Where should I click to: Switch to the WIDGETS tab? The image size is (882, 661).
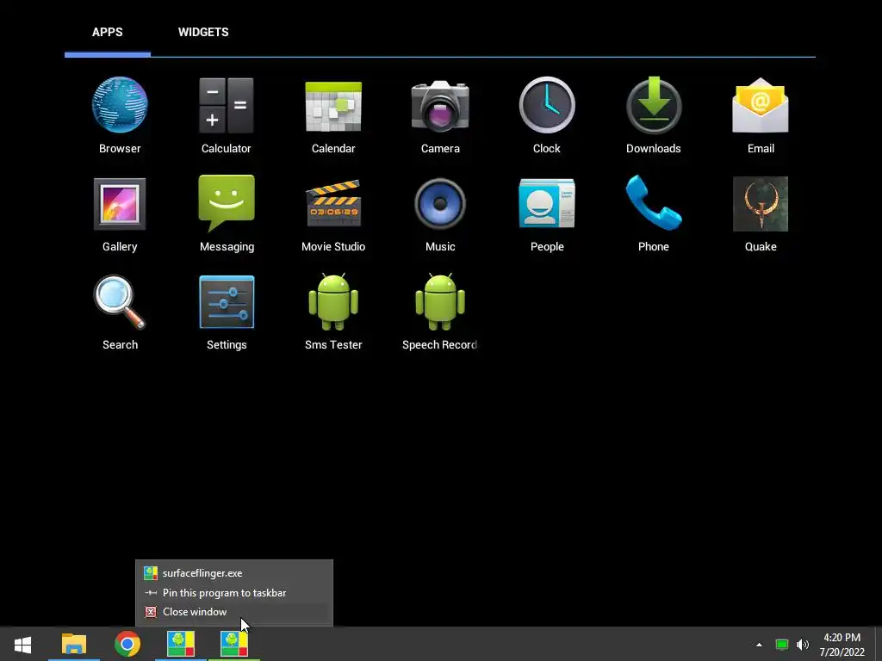click(x=203, y=32)
